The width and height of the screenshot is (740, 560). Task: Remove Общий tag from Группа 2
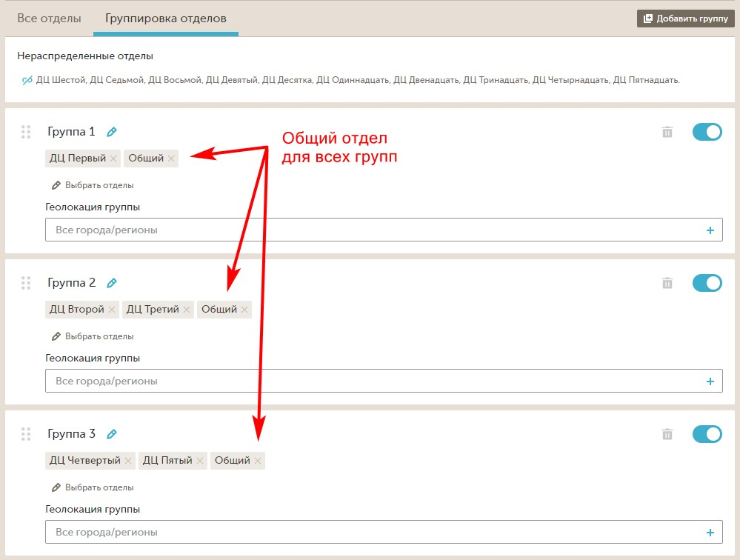(244, 310)
